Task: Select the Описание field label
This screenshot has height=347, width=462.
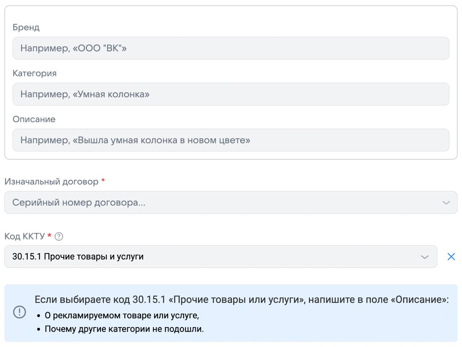Action: (x=34, y=119)
